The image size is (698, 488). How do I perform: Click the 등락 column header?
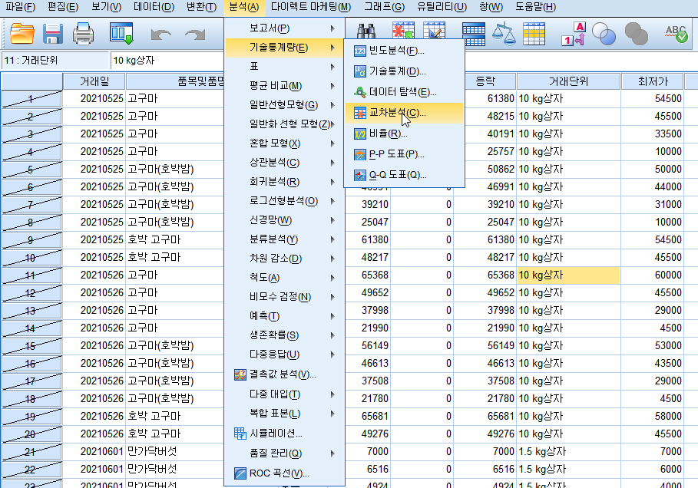click(485, 81)
